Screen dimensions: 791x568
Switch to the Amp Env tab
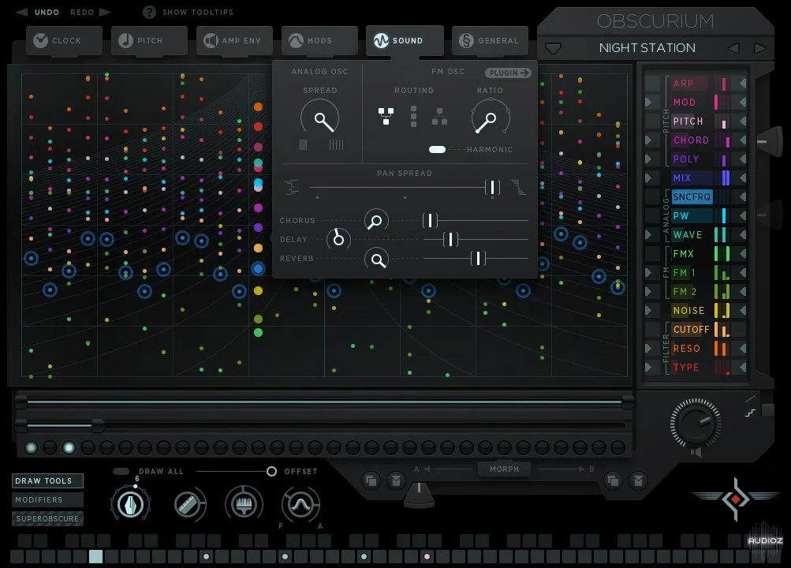[x=234, y=40]
